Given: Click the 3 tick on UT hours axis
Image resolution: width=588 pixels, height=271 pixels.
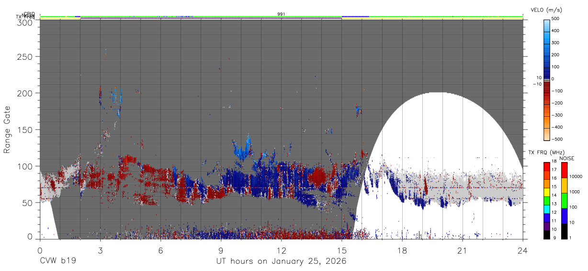Looking at the screenshot, I should click(100, 250).
